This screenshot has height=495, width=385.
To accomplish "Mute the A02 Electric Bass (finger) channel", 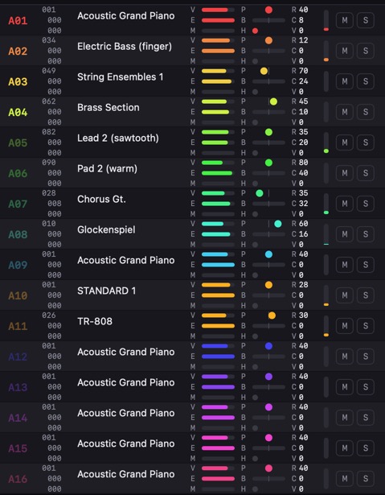I will (x=344, y=51).
